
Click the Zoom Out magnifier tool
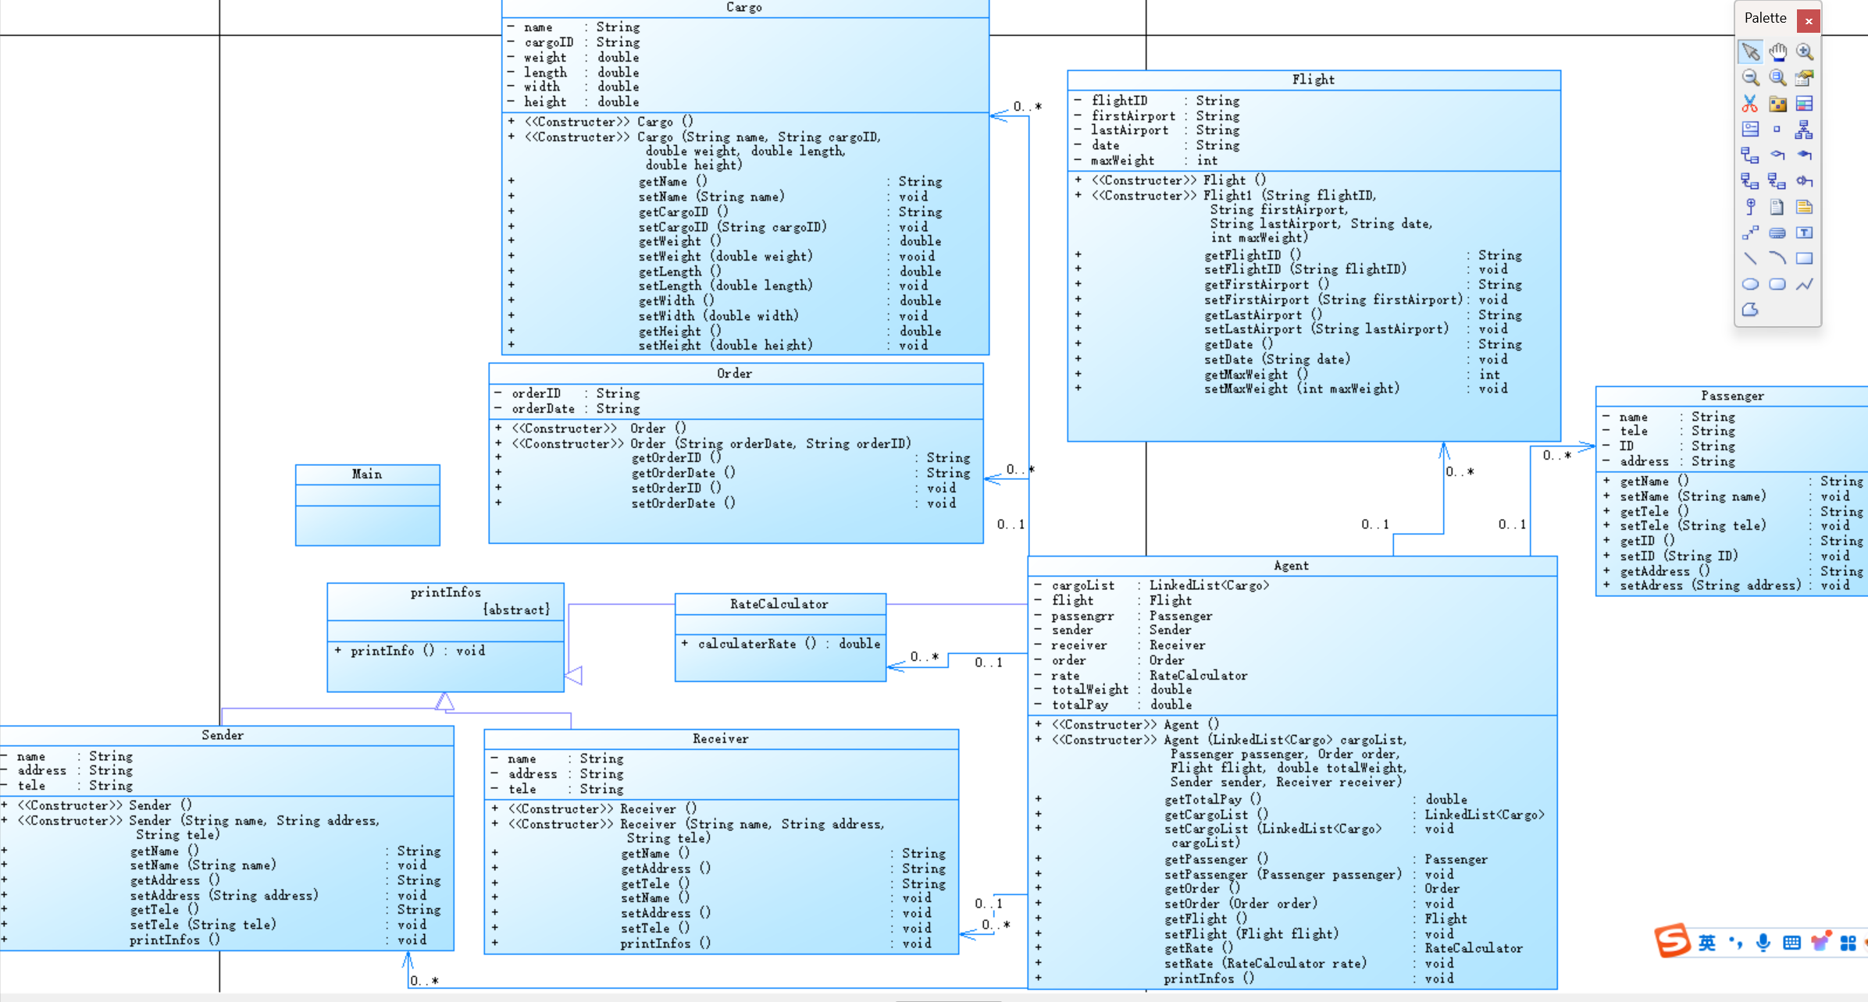[1750, 78]
